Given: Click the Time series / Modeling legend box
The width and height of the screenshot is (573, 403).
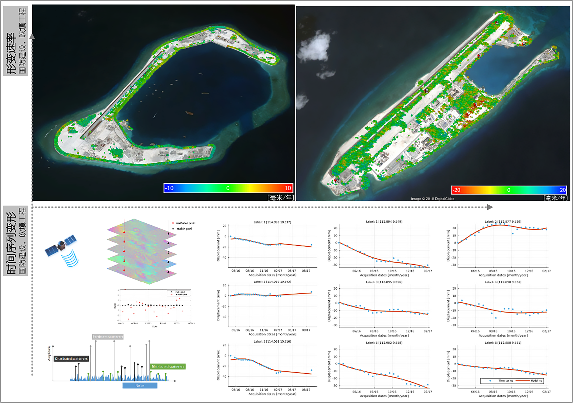Looking at the screenshot, I should click(512, 381).
